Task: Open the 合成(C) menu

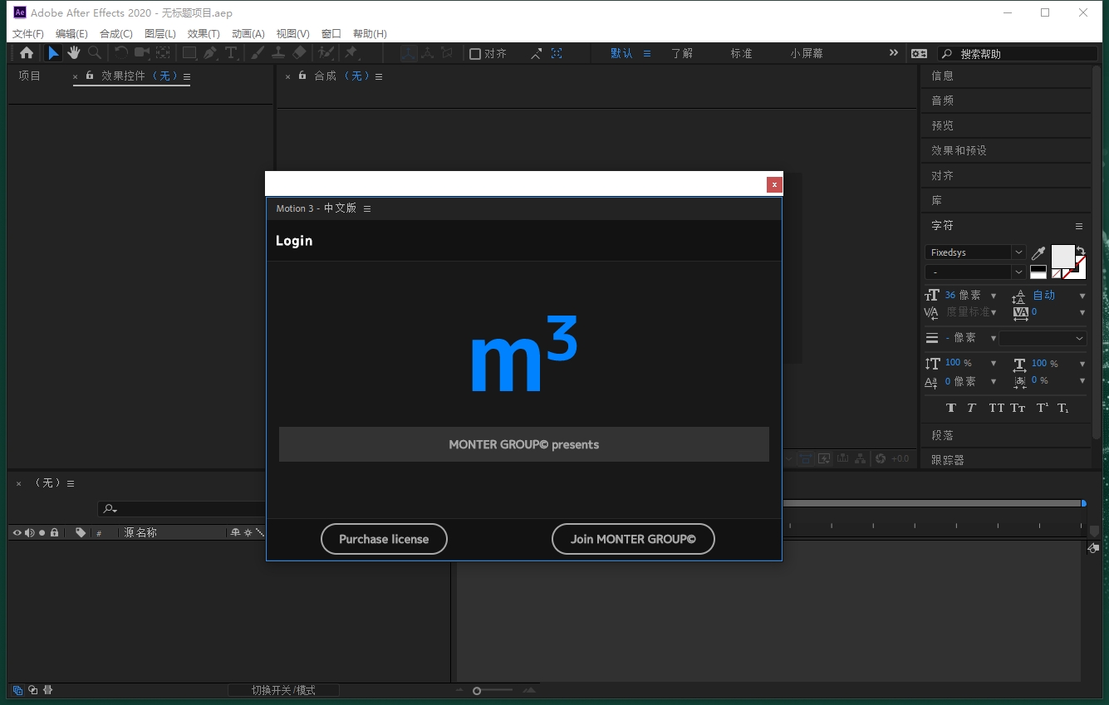Action: click(116, 34)
